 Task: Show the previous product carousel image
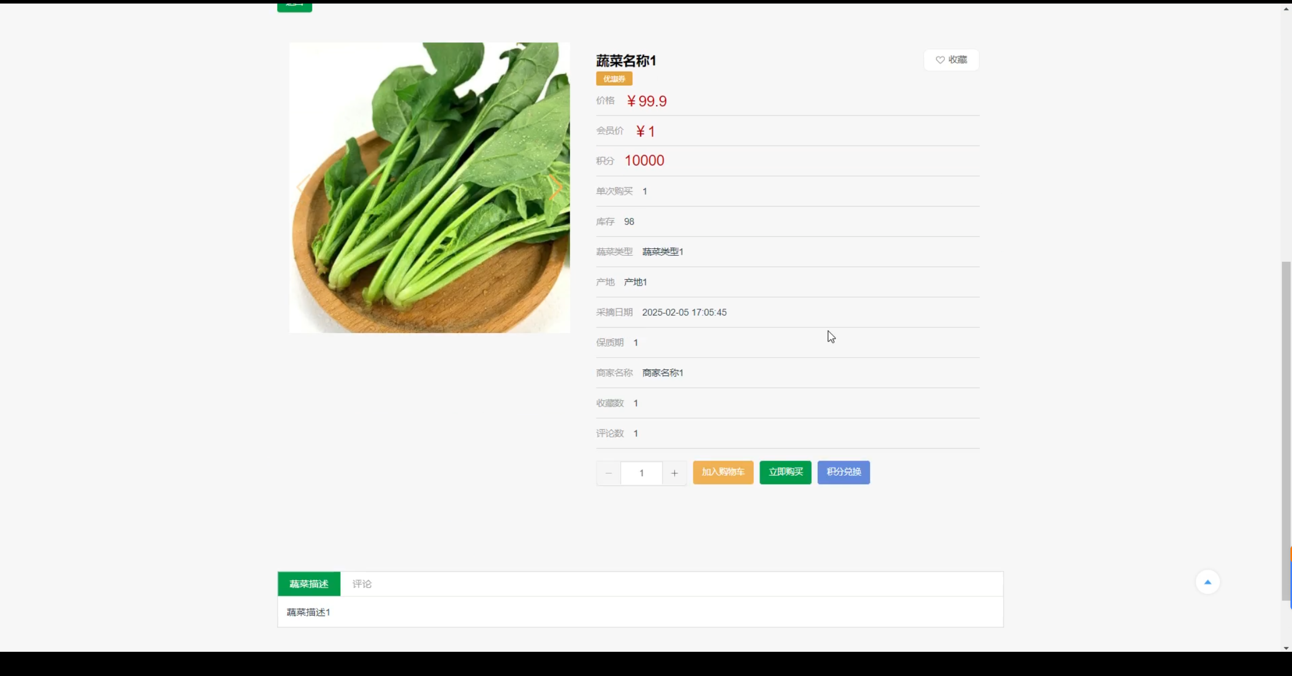pos(303,187)
